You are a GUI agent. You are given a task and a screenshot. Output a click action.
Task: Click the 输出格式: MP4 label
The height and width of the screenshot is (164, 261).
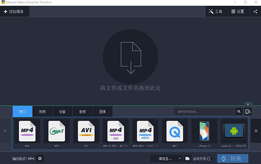click(23, 159)
